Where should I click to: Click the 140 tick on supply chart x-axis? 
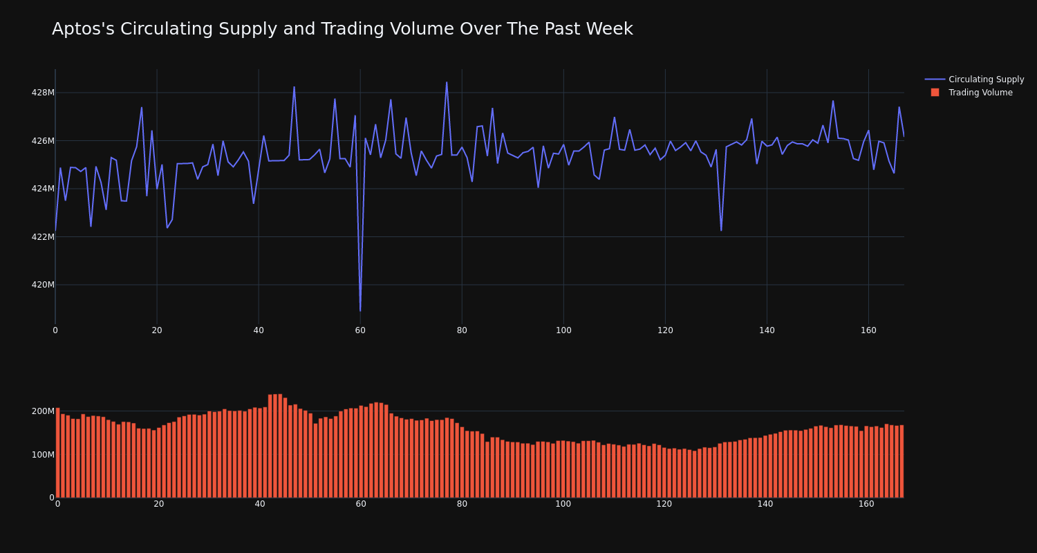[767, 330]
